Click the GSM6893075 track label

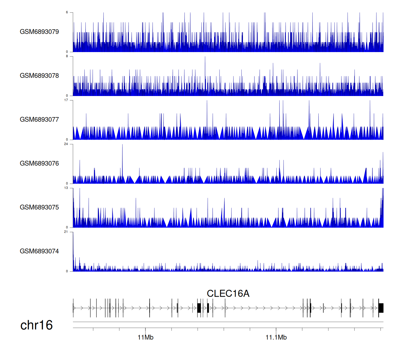click(x=39, y=207)
